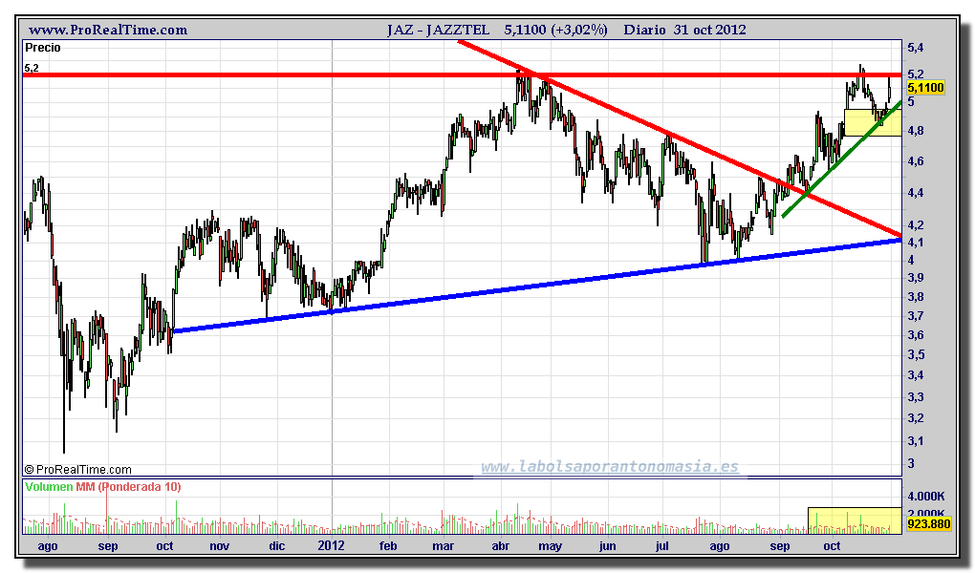Click the MM (Ponderada 10) label
Screen dimensions: 975x573
point(128,487)
